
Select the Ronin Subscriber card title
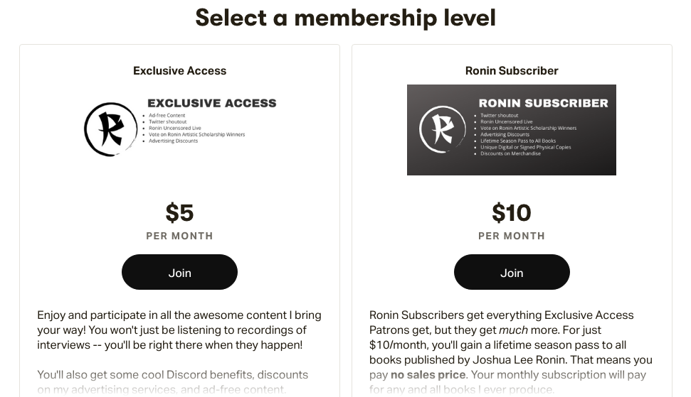512,71
